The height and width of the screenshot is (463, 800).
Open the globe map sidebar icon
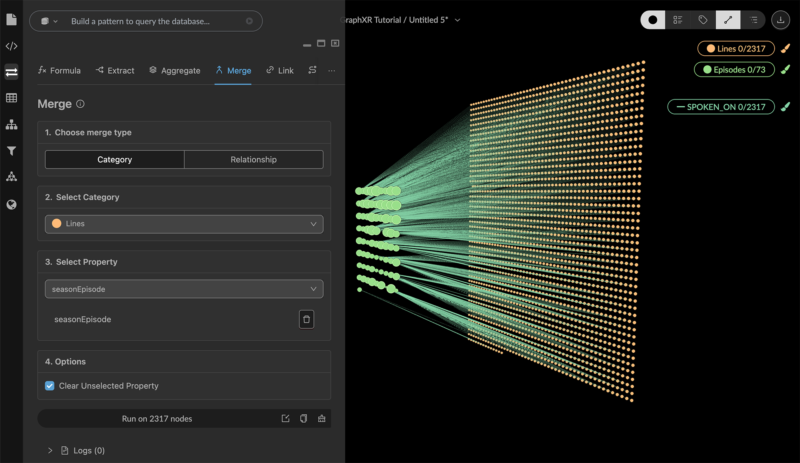(11, 204)
